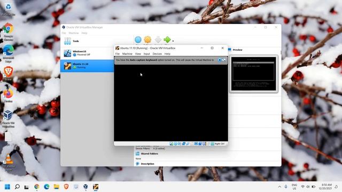Click the Description section header
This screenshot has height=192, width=342.
coord(147,164)
